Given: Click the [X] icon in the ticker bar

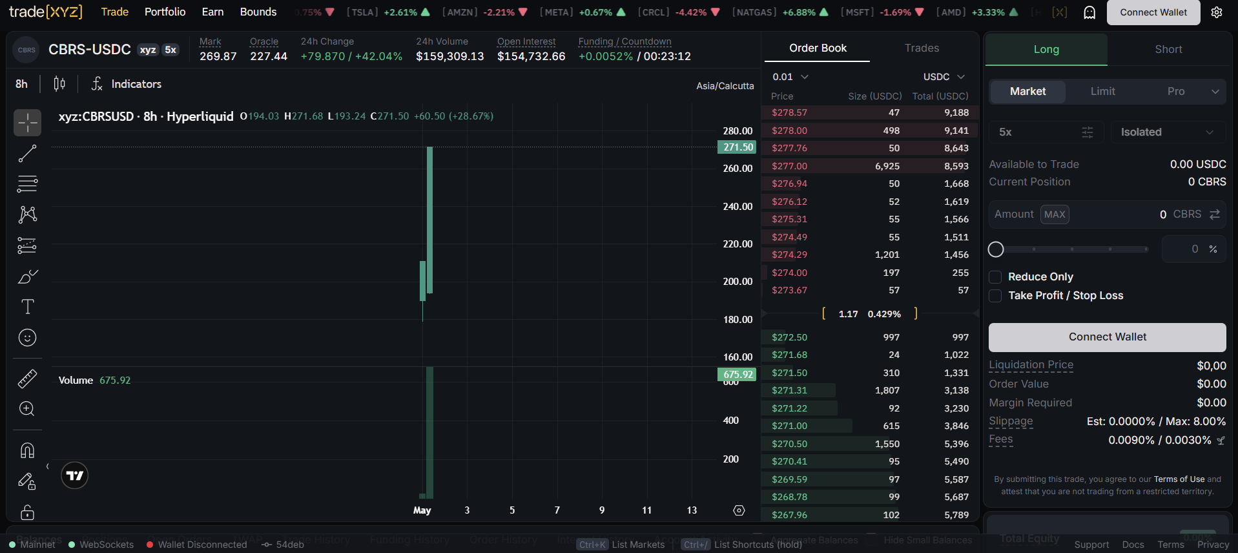Looking at the screenshot, I should pos(1059,12).
